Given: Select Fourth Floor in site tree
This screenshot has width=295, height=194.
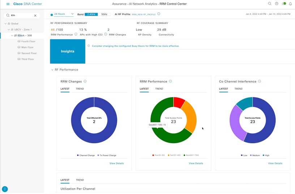Looking at the screenshot, I should pyautogui.click(x=28, y=42).
